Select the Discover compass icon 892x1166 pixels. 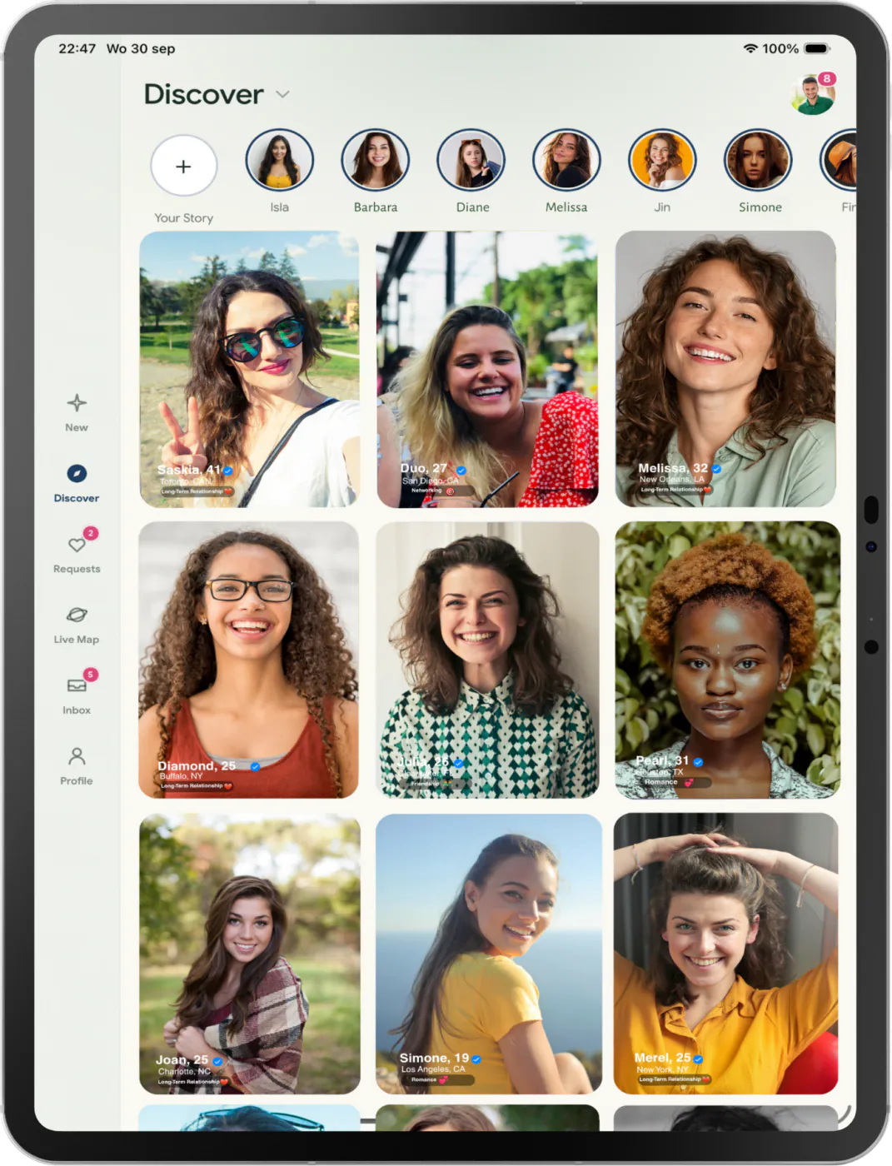tap(77, 473)
